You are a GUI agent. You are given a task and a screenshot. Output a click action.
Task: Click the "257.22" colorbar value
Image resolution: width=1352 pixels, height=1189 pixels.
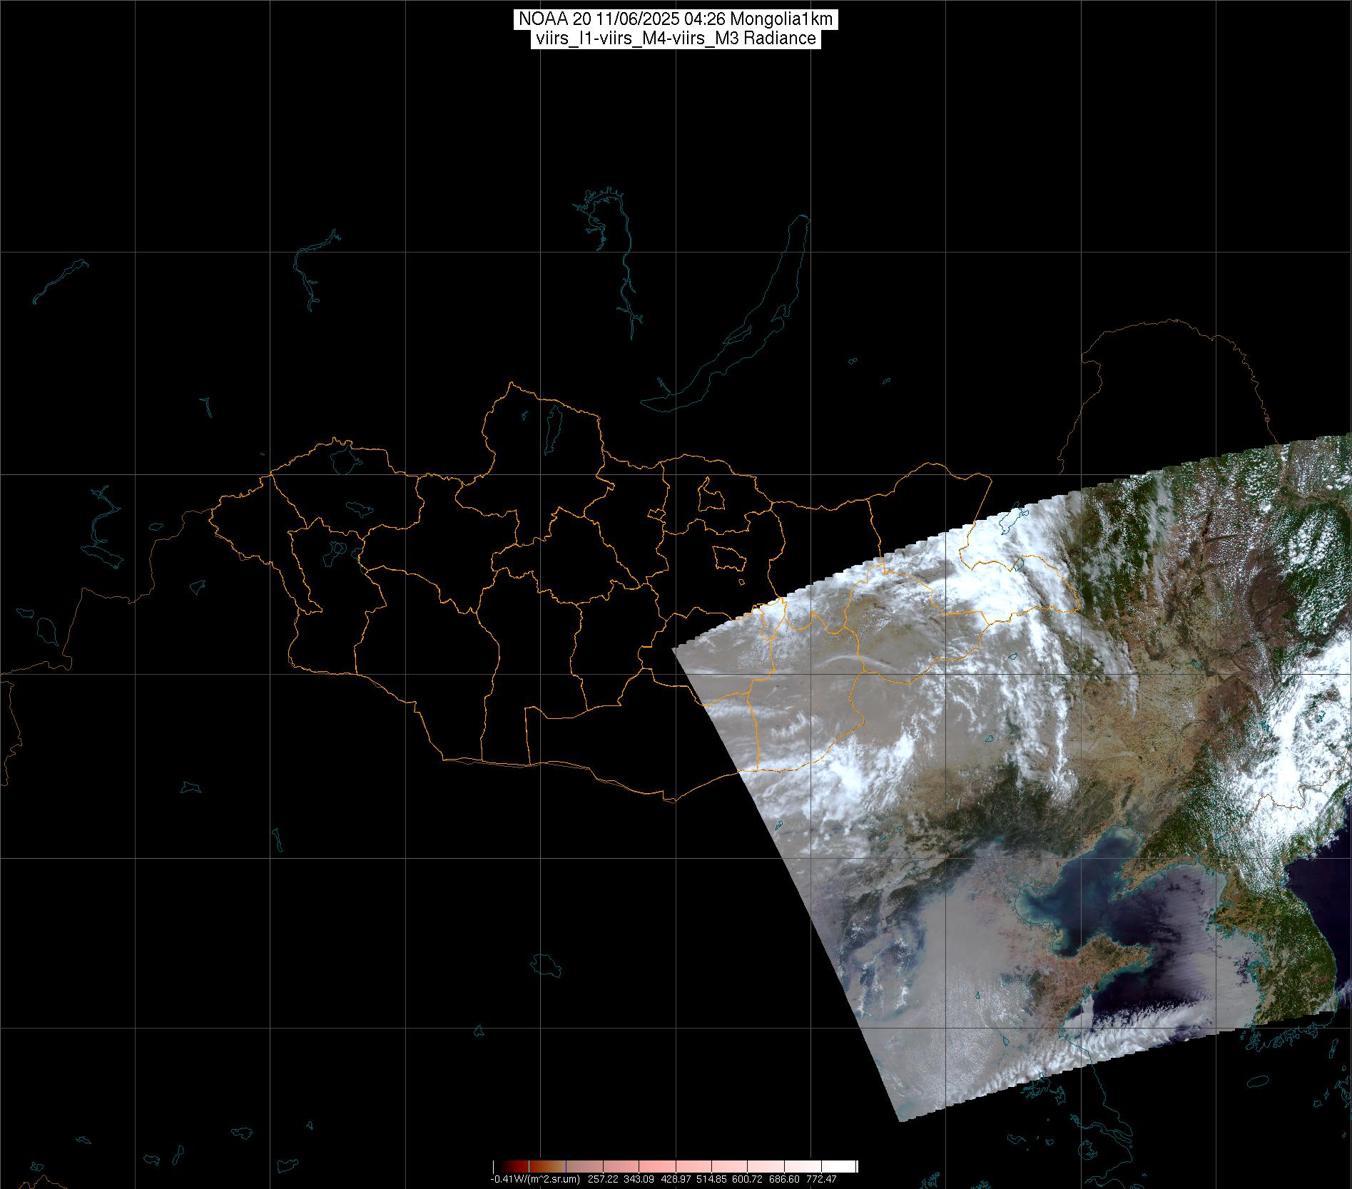click(604, 1179)
